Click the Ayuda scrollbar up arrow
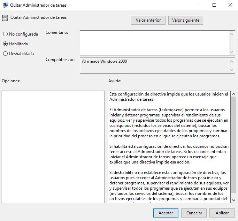 233,94
